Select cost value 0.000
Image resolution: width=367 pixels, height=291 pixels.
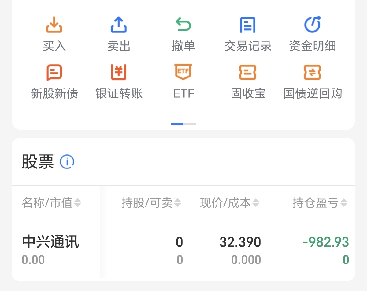pyautogui.click(x=246, y=260)
